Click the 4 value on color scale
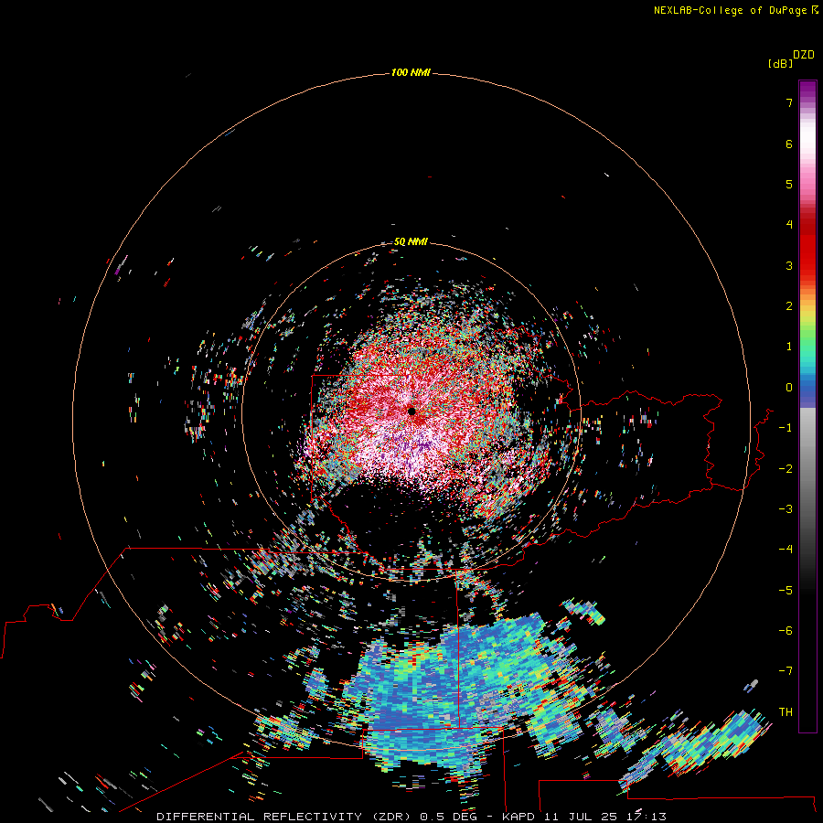This screenshot has width=823, height=823. click(789, 225)
